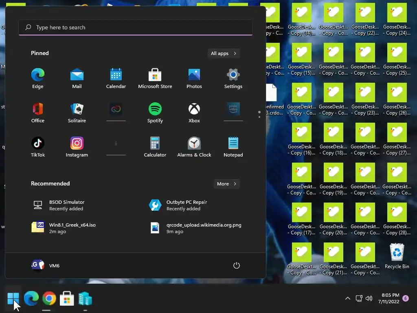Image resolution: width=417 pixels, height=313 pixels.
Task: Select GooseDesk Copy (17) desktop icon
Action: pos(302,219)
